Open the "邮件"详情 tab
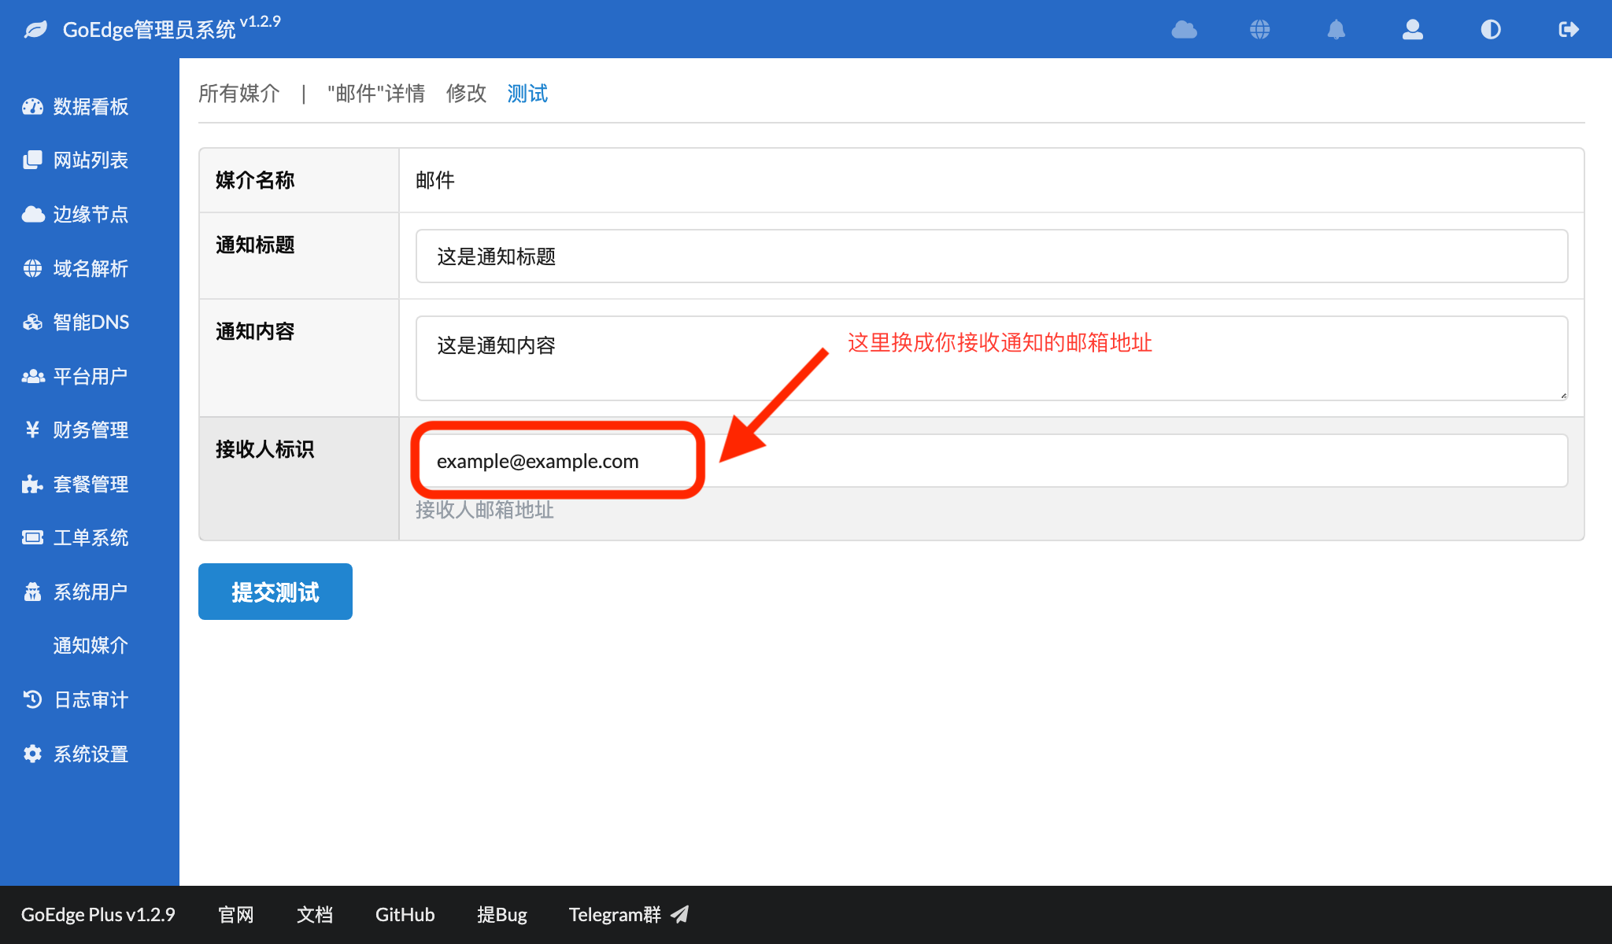Image resolution: width=1612 pixels, height=944 pixels. (376, 94)
